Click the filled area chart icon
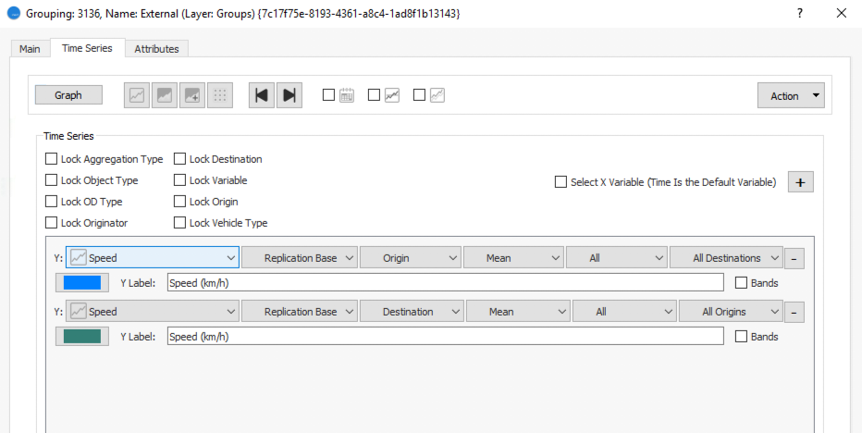 165,95
